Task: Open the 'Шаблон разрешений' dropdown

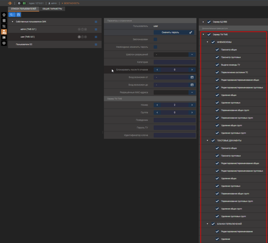Action: pos(192,54)
